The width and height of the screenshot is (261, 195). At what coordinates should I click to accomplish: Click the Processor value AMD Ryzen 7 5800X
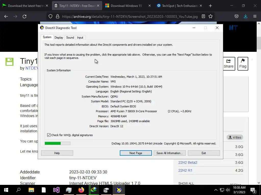point(134,111)
